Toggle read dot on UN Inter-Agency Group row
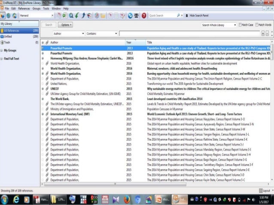 tap(43, 94)
